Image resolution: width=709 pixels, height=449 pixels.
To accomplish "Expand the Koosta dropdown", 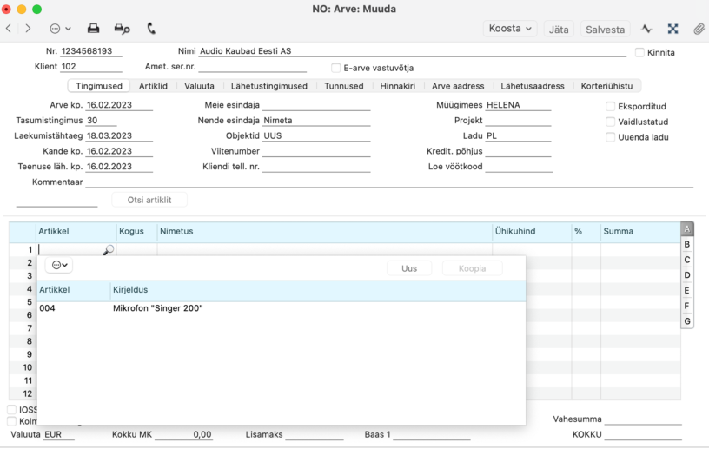I will coord(510,29).
